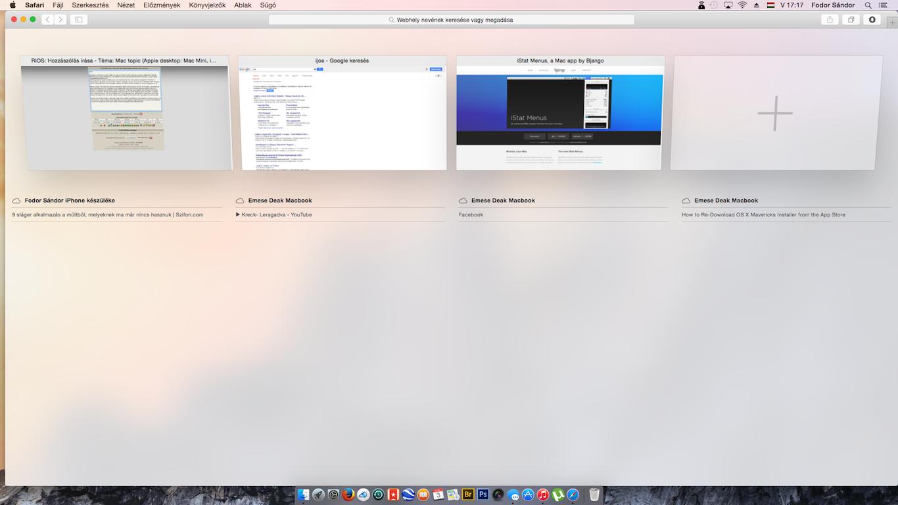Open Photoshop from the Dock

coord(483,494)
